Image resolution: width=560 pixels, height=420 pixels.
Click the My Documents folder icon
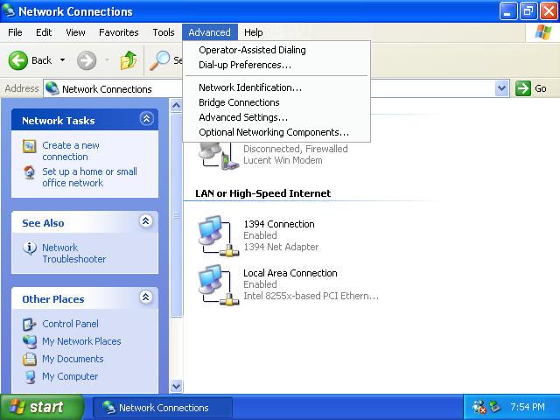pos(29,359)
